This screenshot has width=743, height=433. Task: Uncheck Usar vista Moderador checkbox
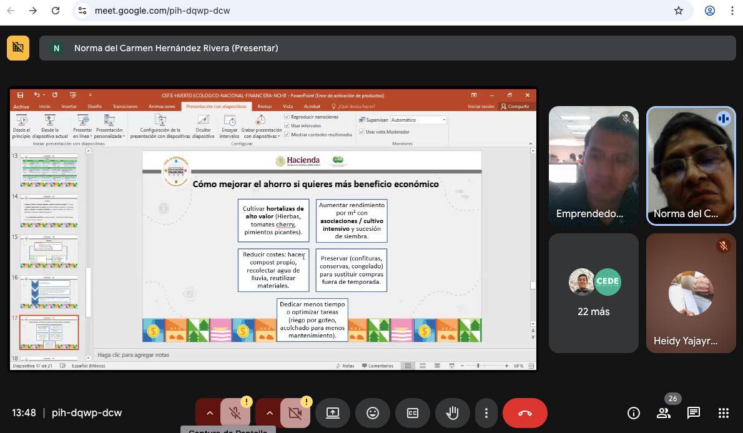362,132
